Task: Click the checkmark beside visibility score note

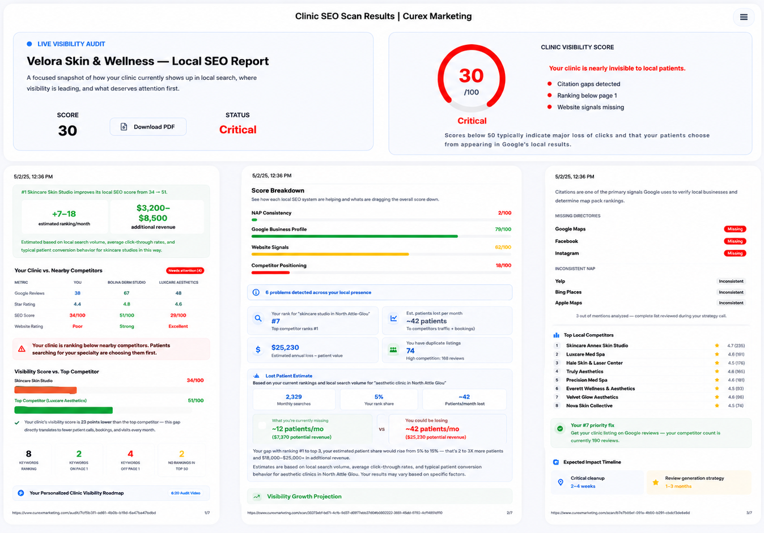Action: pyautogui.click(x=17, y=423)
